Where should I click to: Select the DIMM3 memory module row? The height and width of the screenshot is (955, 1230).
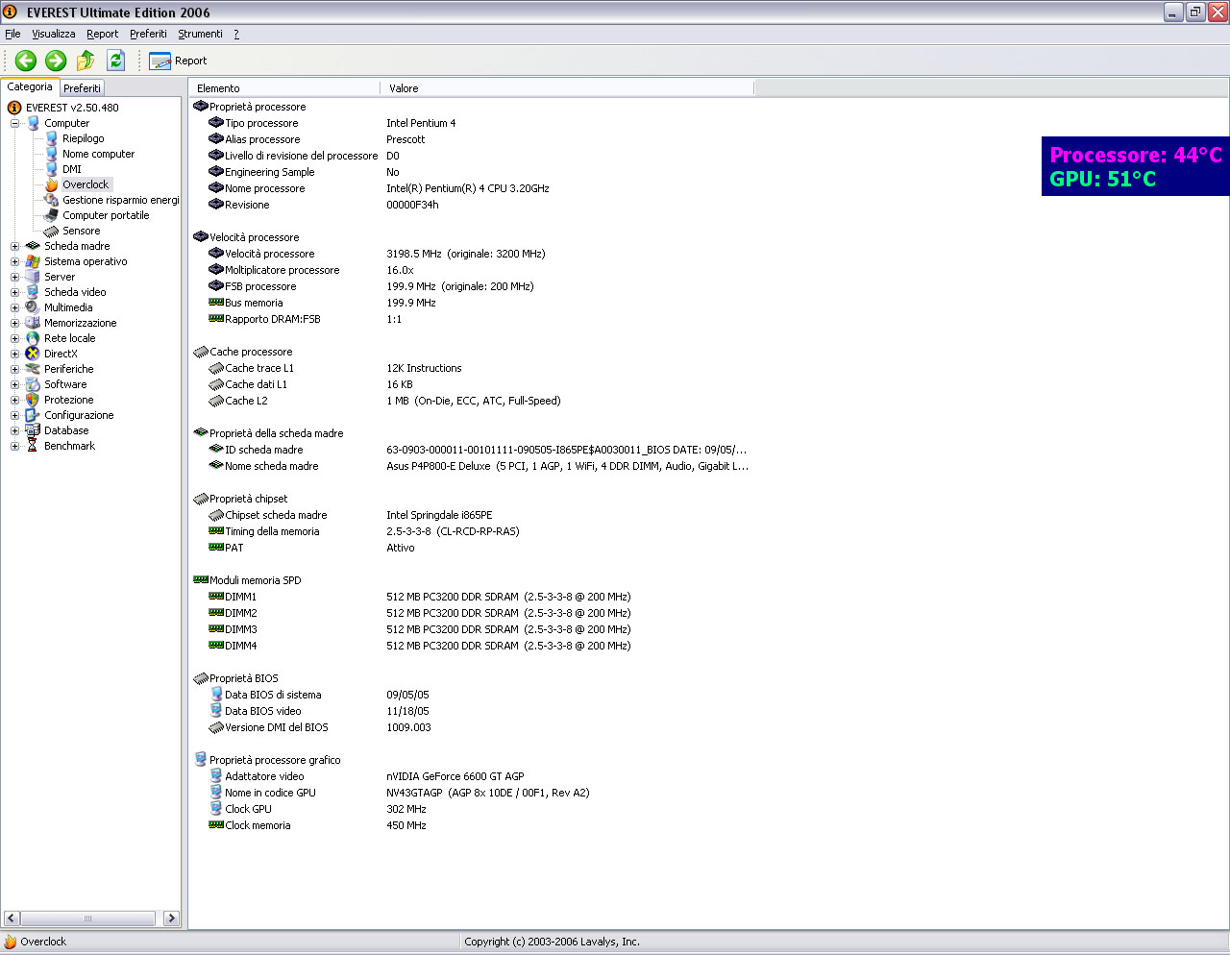click(x=471, y=629)
